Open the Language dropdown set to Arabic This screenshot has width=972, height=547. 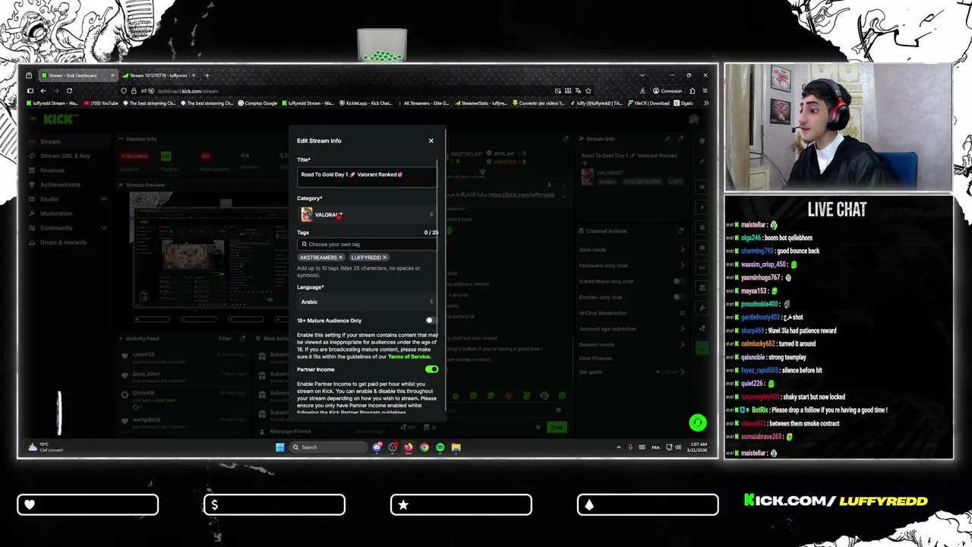click(x=367, y=302)
